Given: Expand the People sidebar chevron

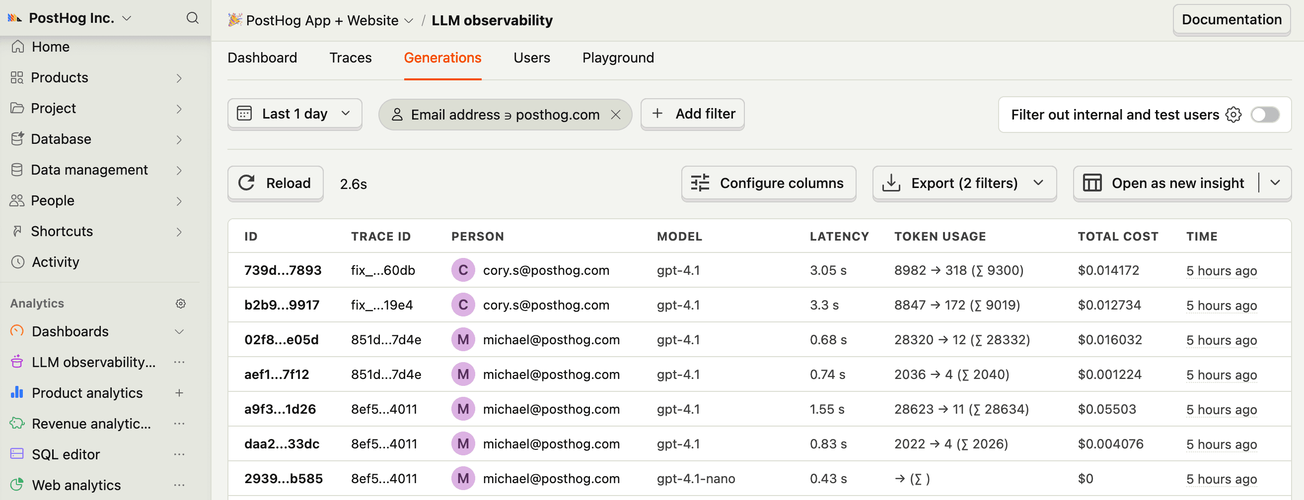Looking at the screenshot, I should (x=179, y=201).
